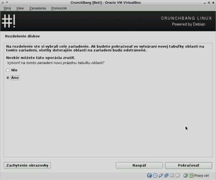Click the shared folders status icon
The height and width of the screenshot is (180, 216).
172,175
